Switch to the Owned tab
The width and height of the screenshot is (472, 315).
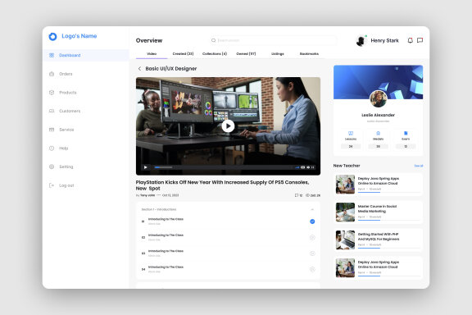pos(246,53)
